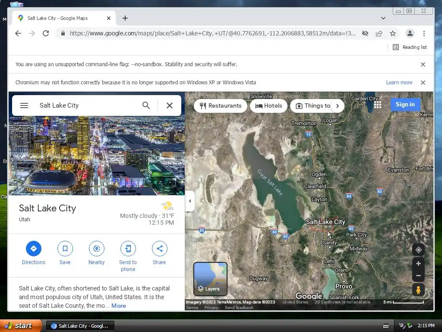This screenshot has height=332, width=442.
Task: Click the Learn more link
Action: pyautogui.click(x=399, y=83)
